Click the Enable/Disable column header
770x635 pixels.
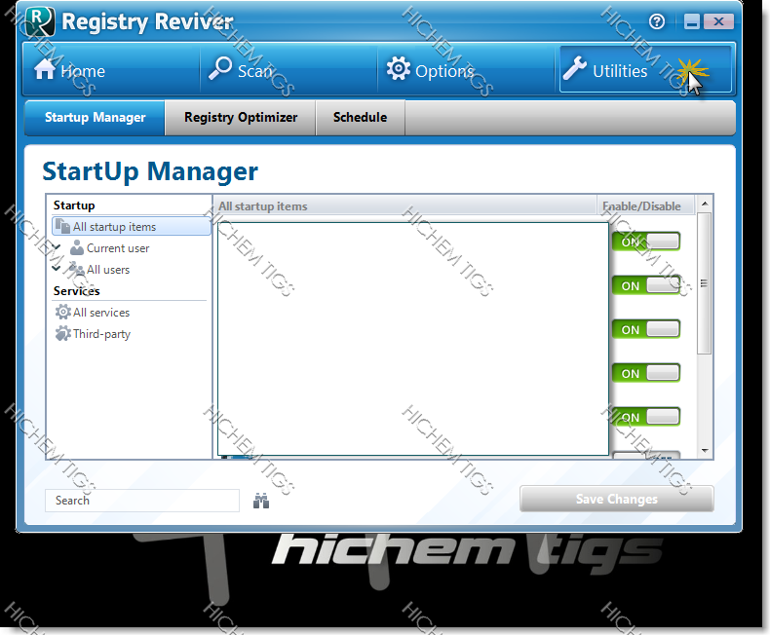pos(646,206)
